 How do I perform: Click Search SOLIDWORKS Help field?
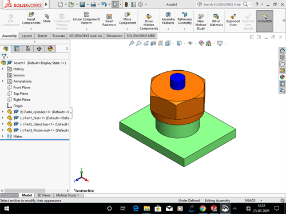(x=222, y=4)
